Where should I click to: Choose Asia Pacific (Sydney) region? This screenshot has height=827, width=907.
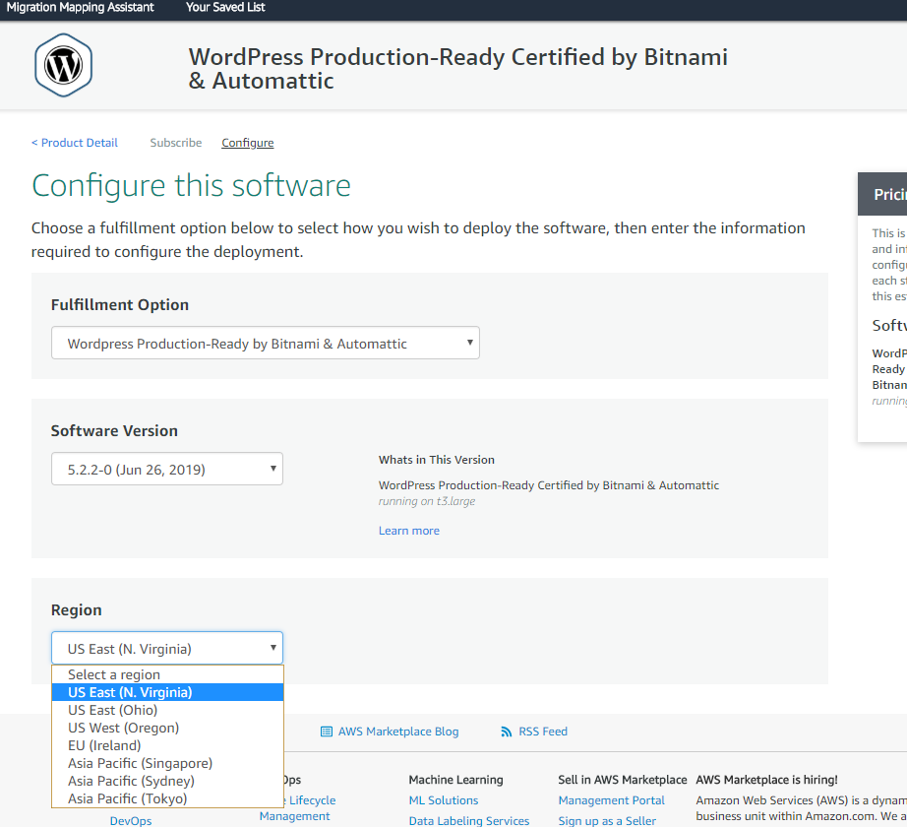[168, 782]
